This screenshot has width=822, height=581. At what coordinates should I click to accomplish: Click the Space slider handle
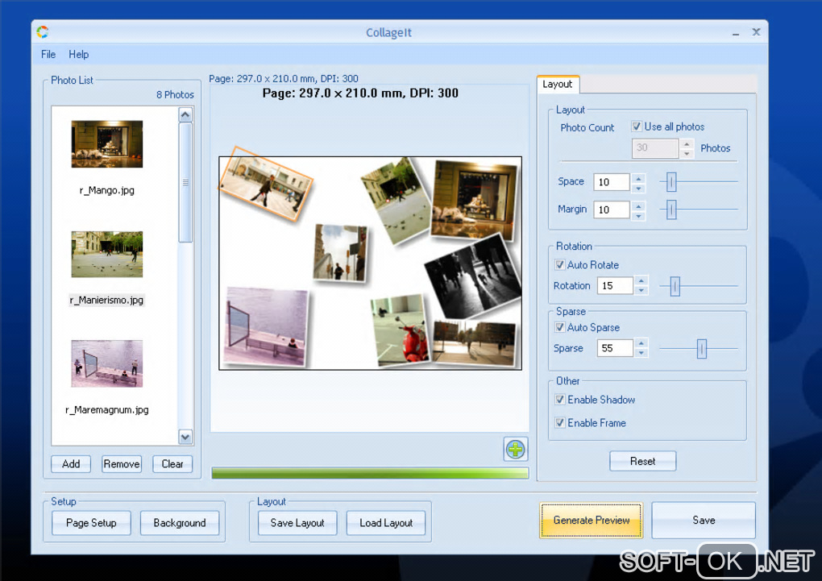671,182
